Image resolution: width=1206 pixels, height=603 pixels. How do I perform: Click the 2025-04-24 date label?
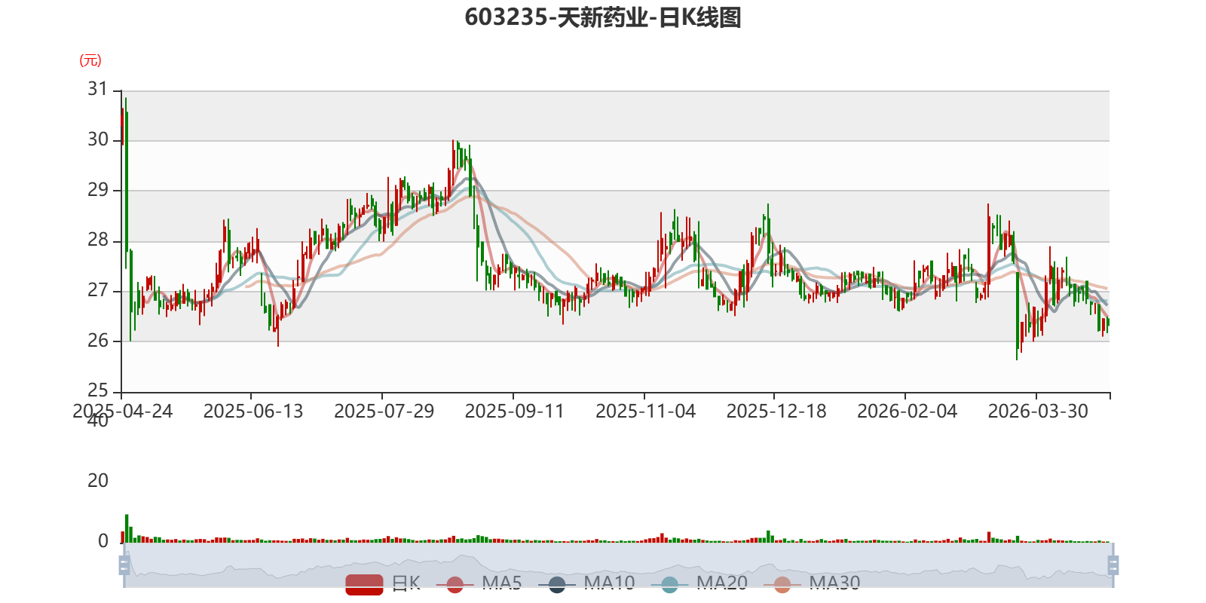[x=123, y=412]
